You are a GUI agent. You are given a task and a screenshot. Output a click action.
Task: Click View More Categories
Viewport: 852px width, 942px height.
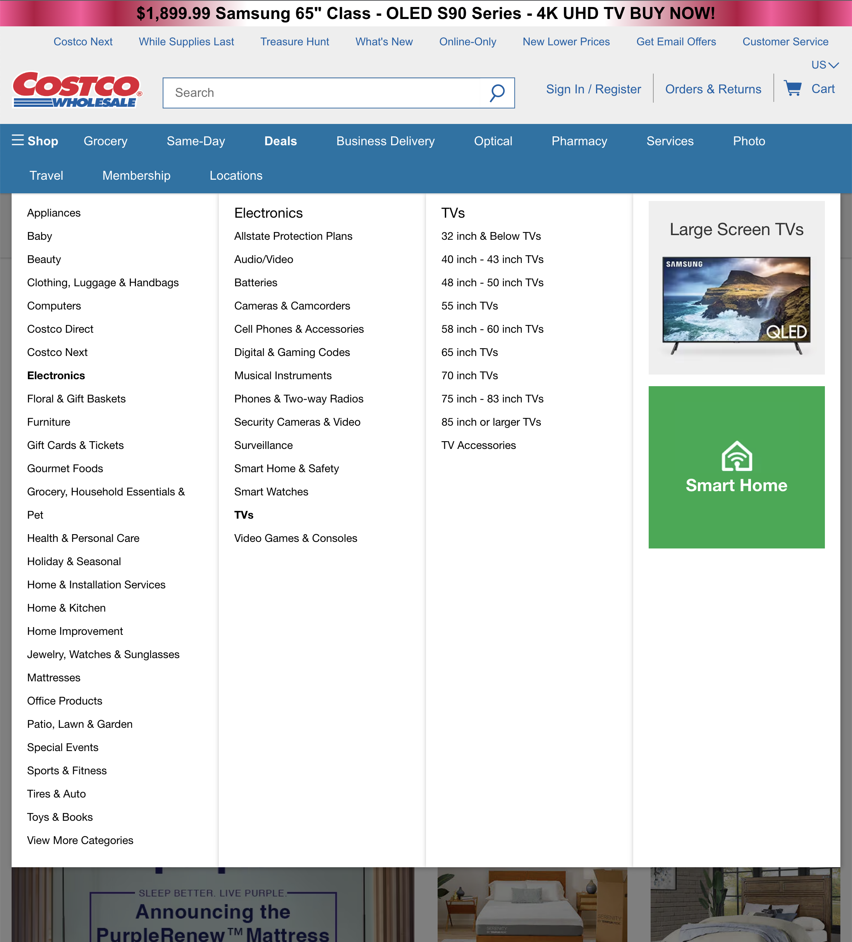pyautogui.click(x=80, y=840)
